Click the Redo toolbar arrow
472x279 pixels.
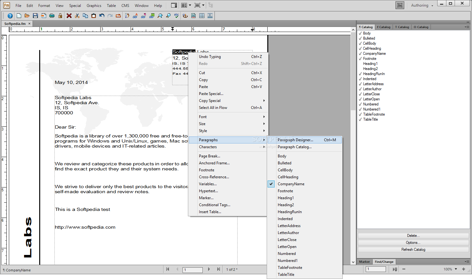point(110,16)
